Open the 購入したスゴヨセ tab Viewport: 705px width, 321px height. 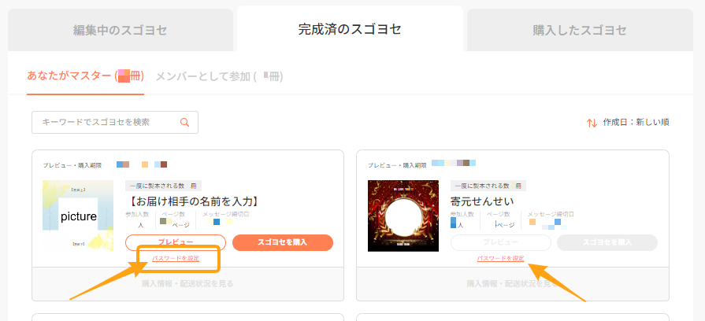[580, 31]
